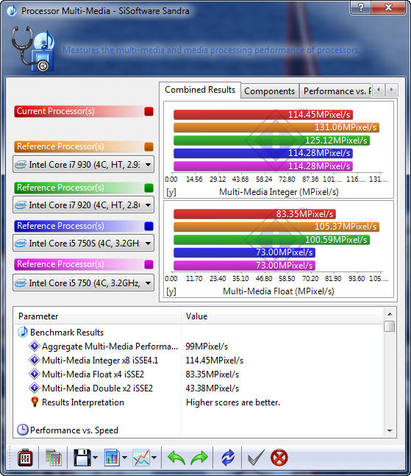The height and width of the screenshot is (476, 411).
Task: Click the Parameter column header
Action: (x=97, y=316)
